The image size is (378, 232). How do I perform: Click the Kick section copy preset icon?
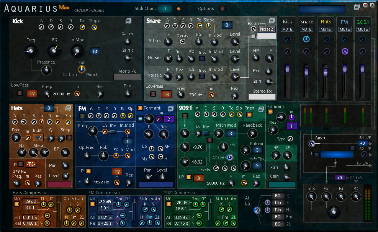(129, 21)
